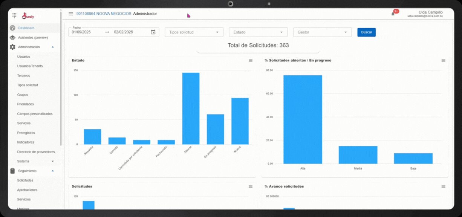
Task: Open the Estado chart options menu
Action: (x=251, y=61)
